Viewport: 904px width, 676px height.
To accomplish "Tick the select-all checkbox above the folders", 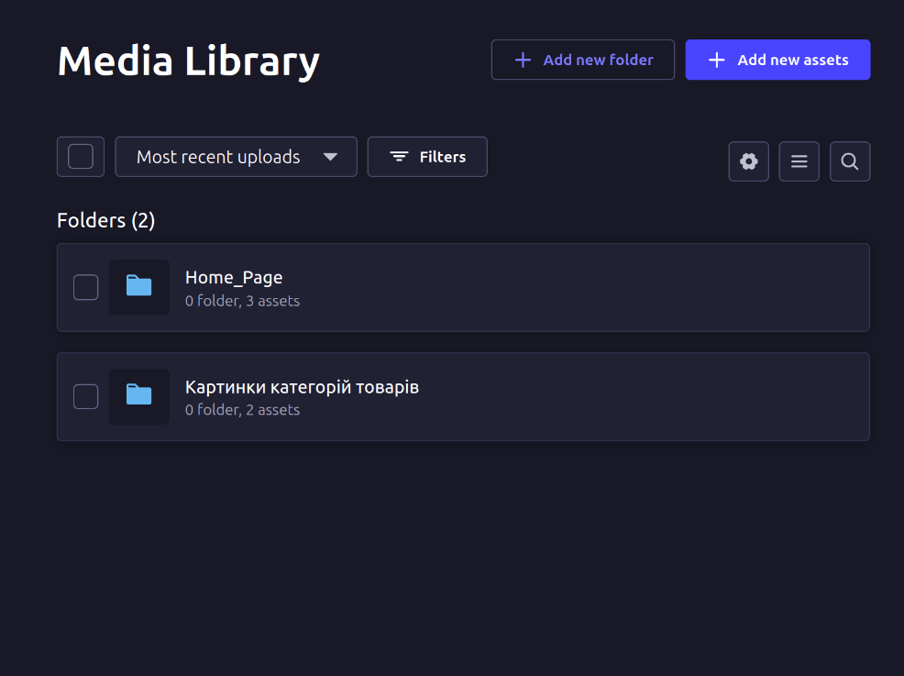I will (81, 157).
